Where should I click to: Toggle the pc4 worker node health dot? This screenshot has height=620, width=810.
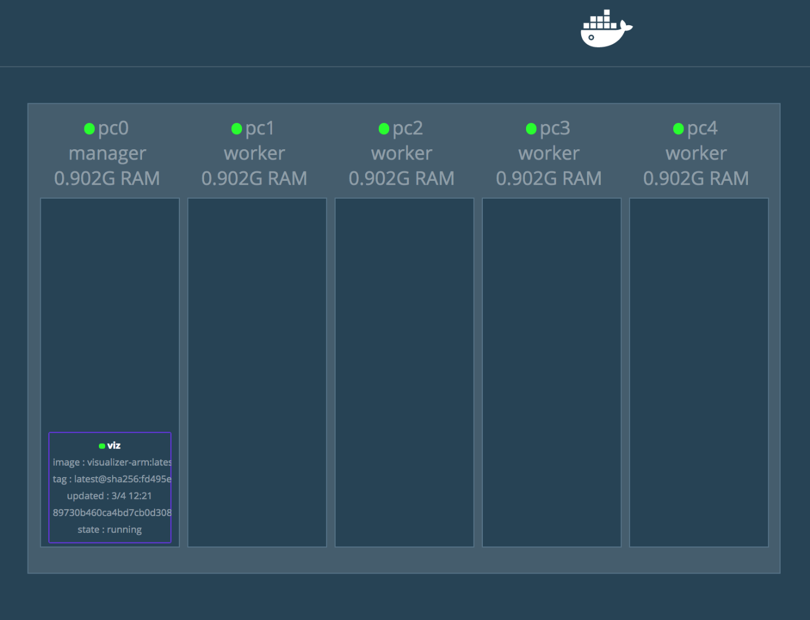[678, 128]
